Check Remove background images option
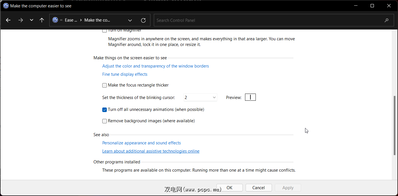This screenshot has width=398, height=196. coord(105,121)
